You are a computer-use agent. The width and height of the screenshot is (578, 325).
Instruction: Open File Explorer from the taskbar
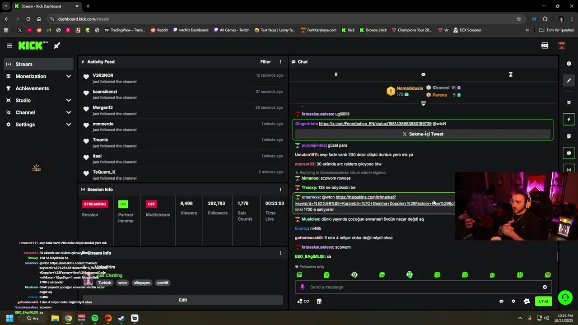point(55,318)
